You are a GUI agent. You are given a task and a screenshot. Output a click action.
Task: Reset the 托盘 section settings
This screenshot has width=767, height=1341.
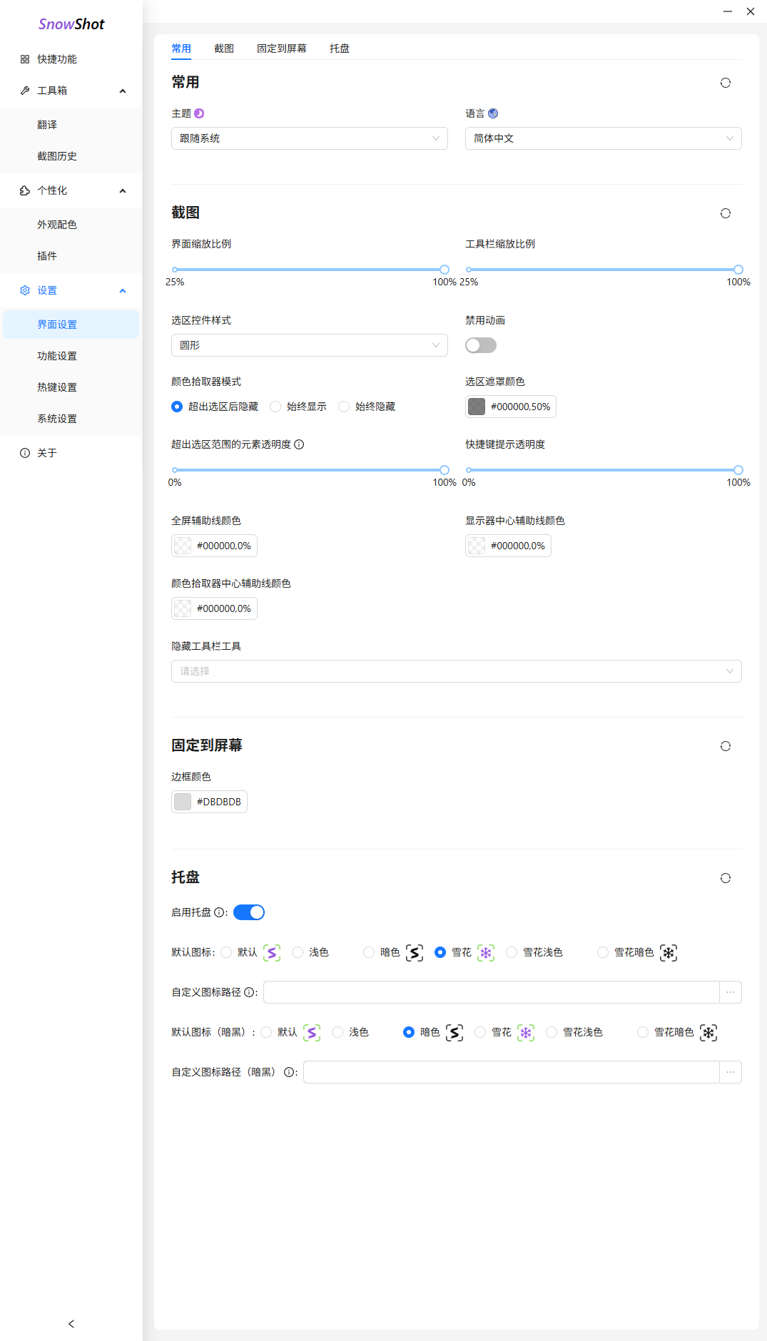[x=725, y=878]
